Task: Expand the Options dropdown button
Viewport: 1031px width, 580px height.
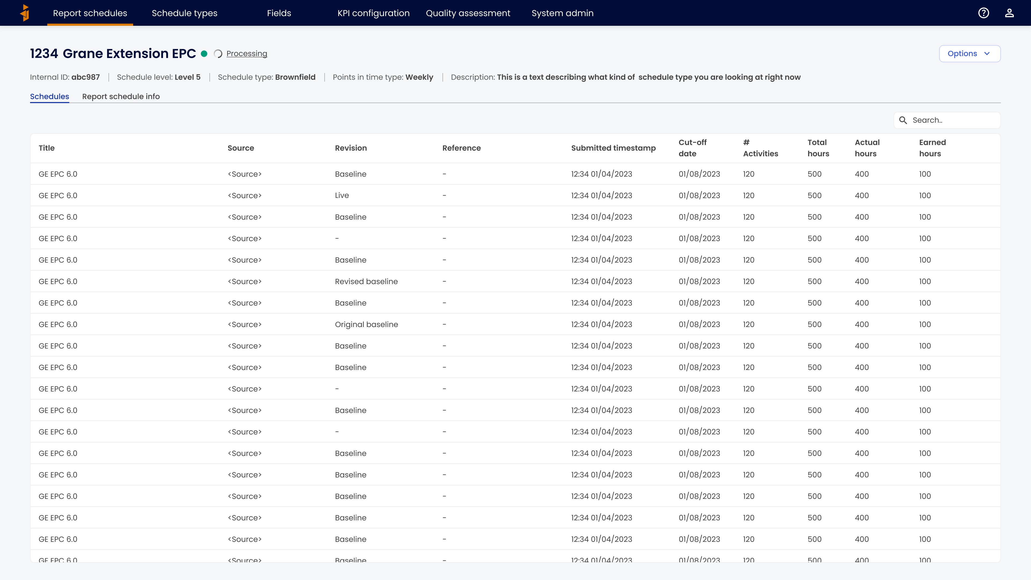Action: point(970,54)
